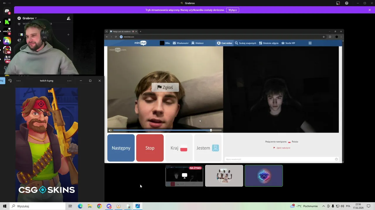This screenshot has width=375, height=210.
Task: Open Szukaj znajomych in minichat header
Action: coord(246,43)
